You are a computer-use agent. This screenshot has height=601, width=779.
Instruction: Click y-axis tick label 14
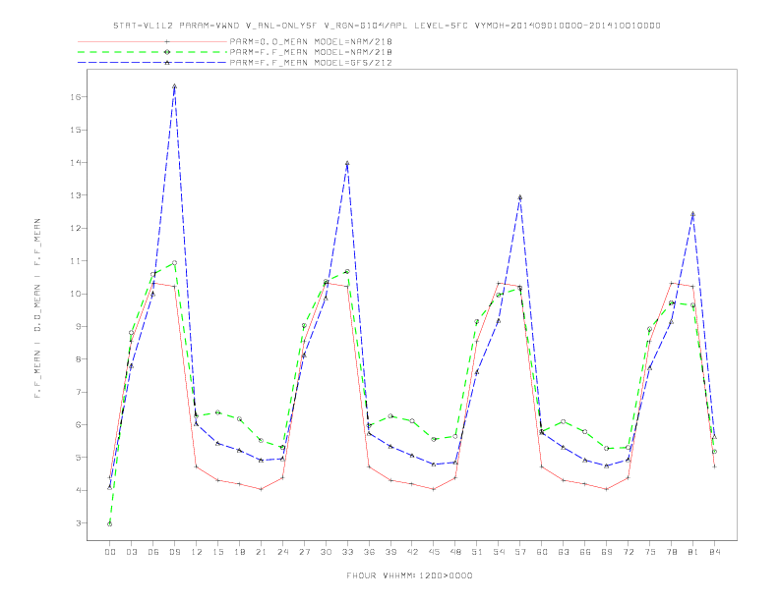[x=76, y=163]
